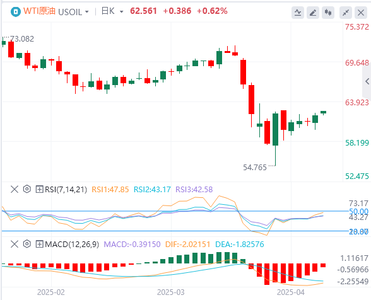371x300 pixels.
Task: Open RSI indicator settings gear
Action: click(x=27, y=189)
